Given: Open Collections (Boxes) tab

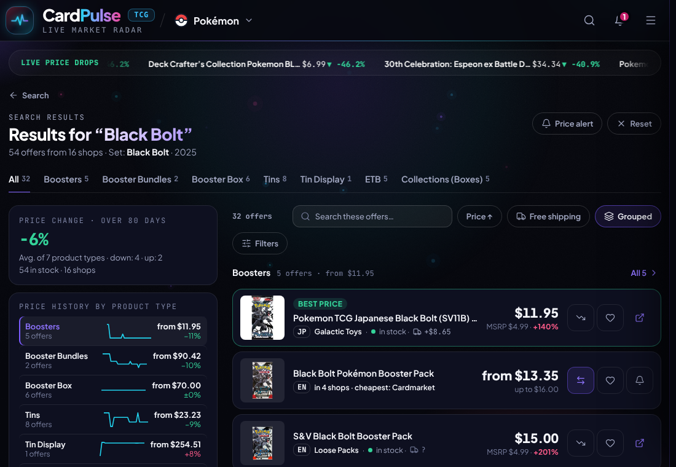Looking at the screenshot, I should pyautogui.click(x=446, y=179).
